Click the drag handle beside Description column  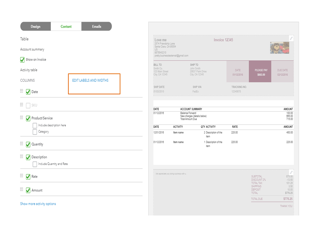pos(22,156)
